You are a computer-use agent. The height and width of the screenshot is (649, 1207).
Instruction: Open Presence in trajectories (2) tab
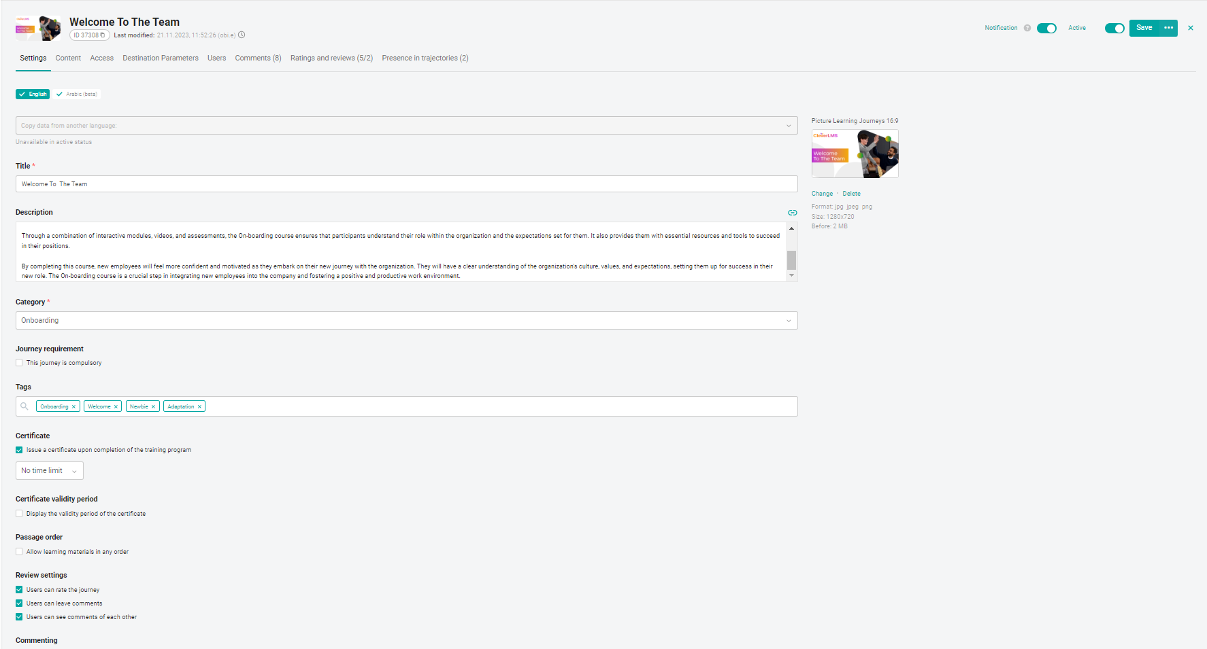[425, 58]
